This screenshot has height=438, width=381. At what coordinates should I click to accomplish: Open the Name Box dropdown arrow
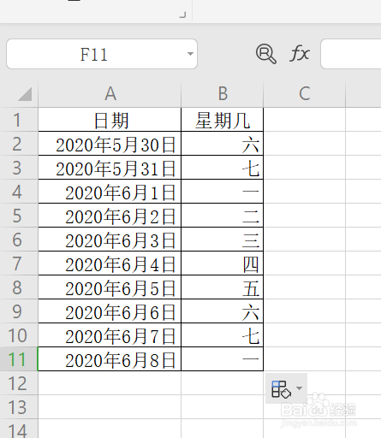coord(190,54)
